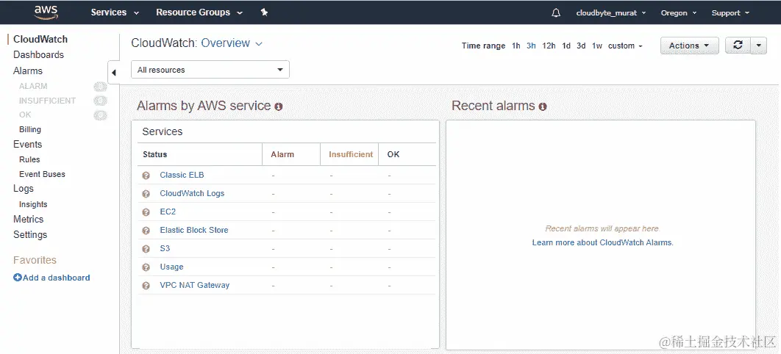The height and width of the screenshot is (354, 781).
Task: Click Learn more about CloudWatch Alarms
Action: (x=603, y=242)
